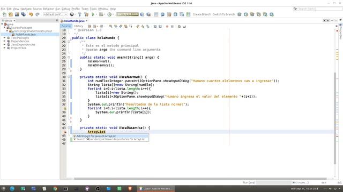
Task: Open the Tools menu
Action: [93, 9]
